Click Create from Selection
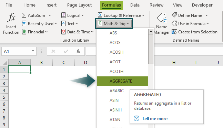223x128 pixels. [194, 32]
